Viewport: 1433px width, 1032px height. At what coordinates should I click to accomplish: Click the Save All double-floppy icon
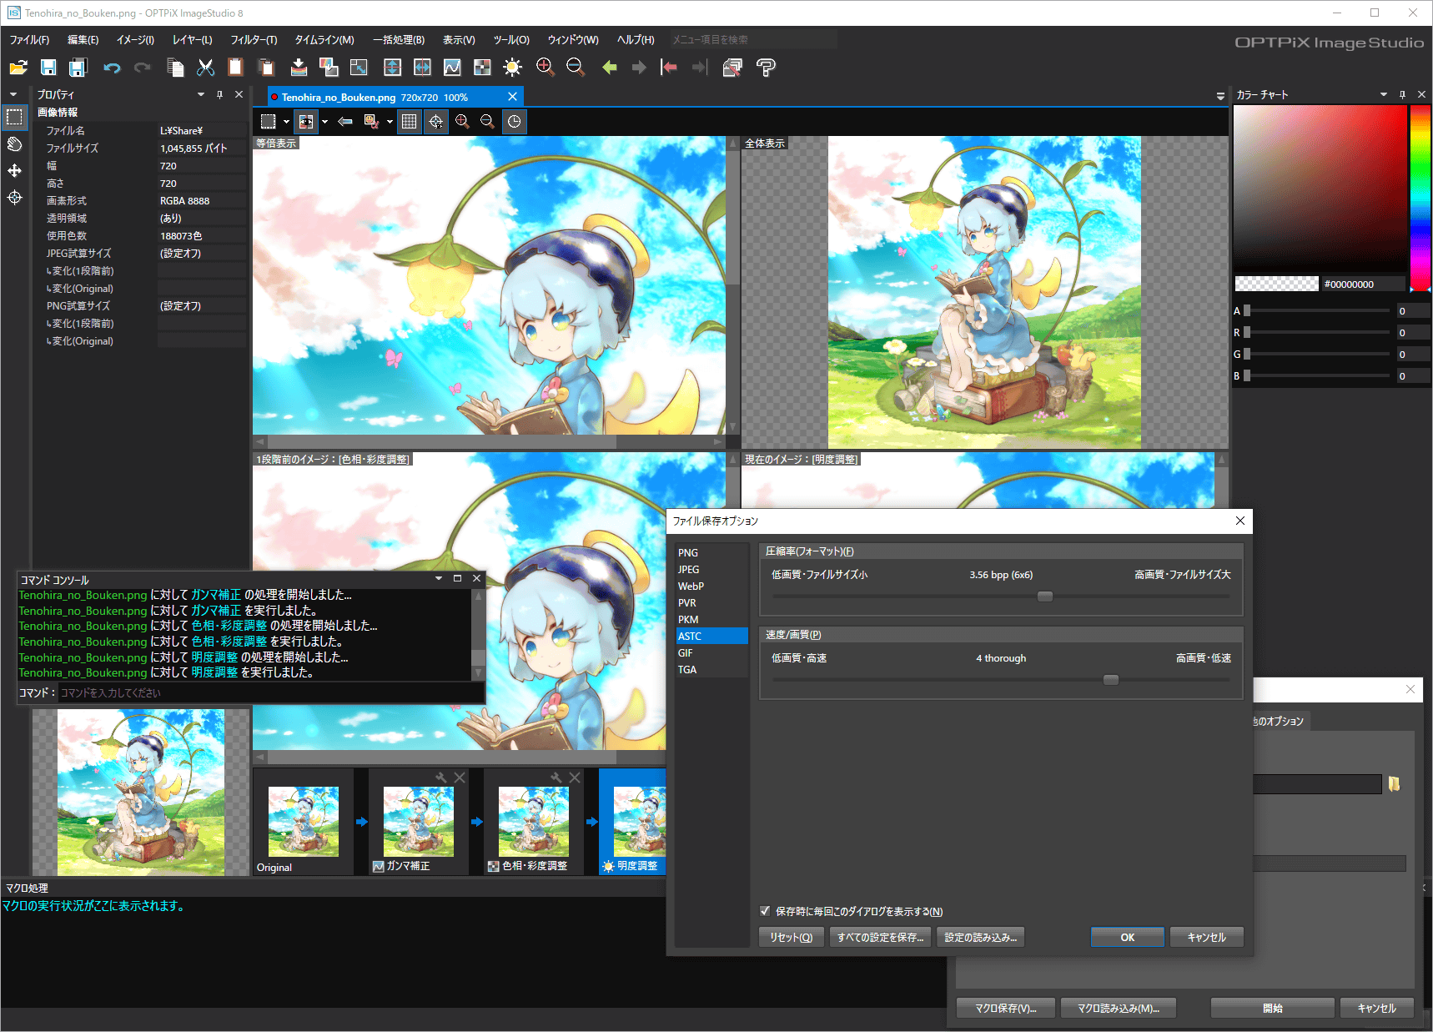78,68
